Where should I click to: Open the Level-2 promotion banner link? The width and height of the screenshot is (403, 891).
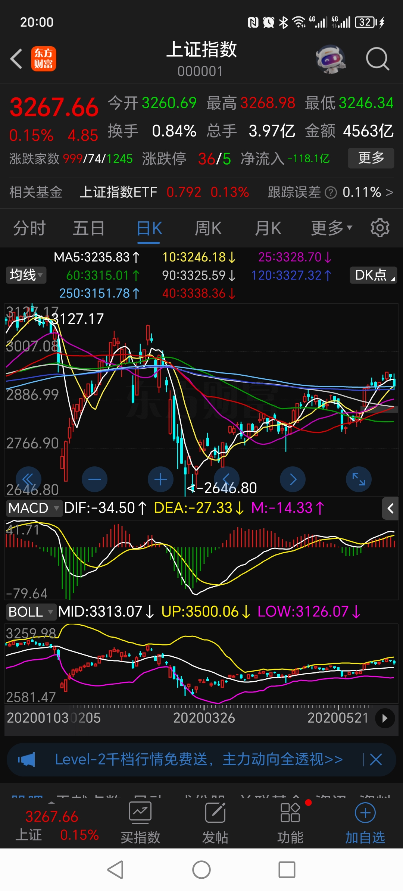(199, 759)
